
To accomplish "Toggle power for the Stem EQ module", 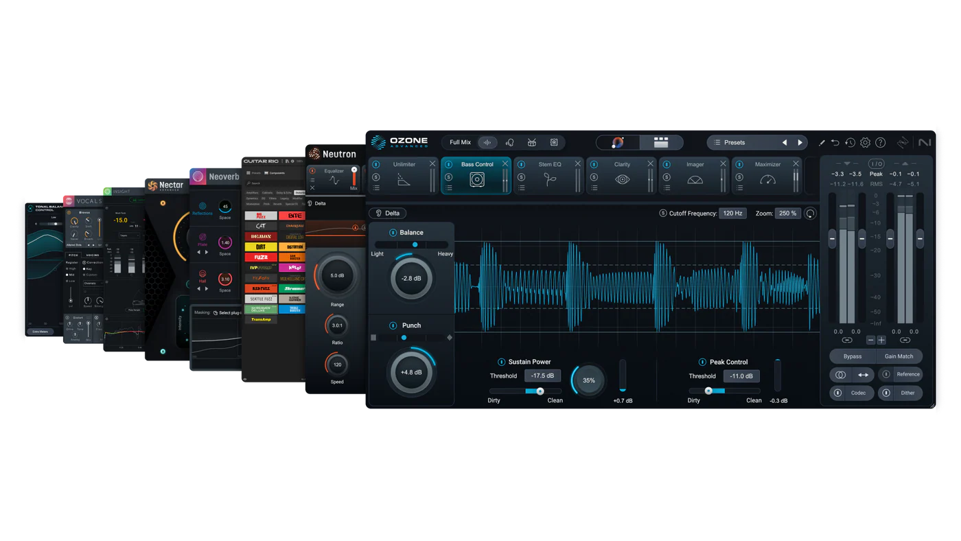I will click(521, 165).
